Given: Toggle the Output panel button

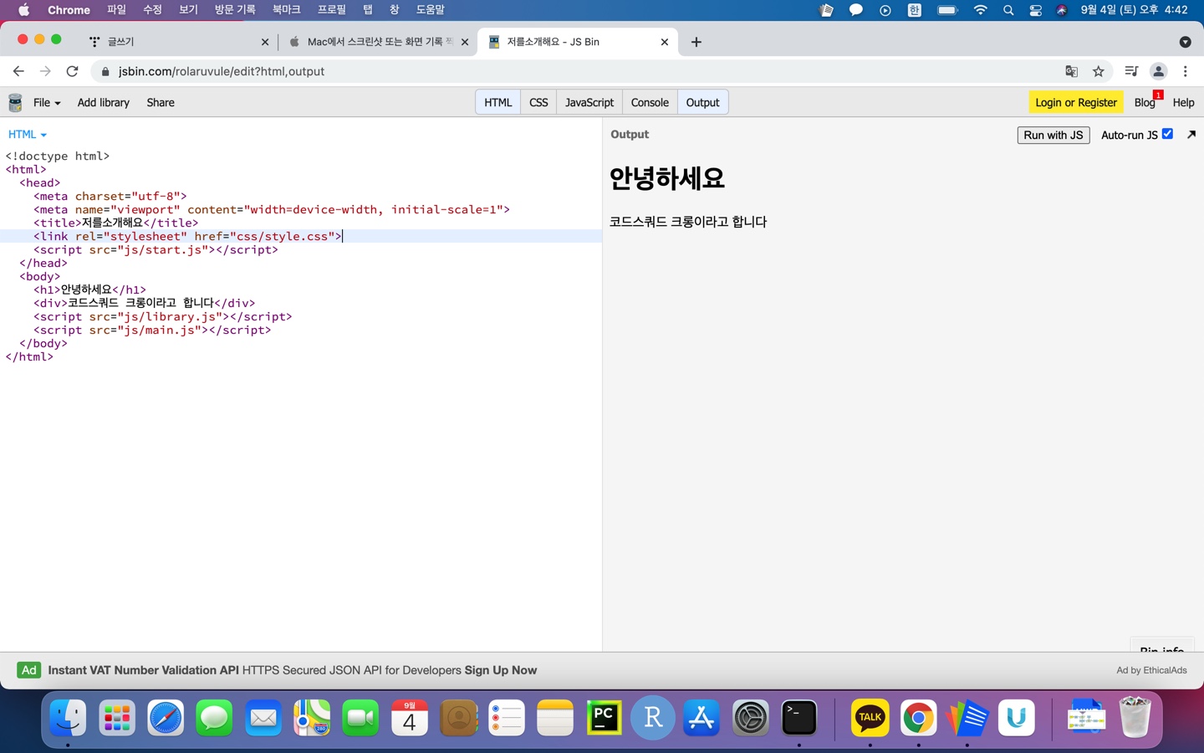Looking at the screenshot, I should [702, 102].
